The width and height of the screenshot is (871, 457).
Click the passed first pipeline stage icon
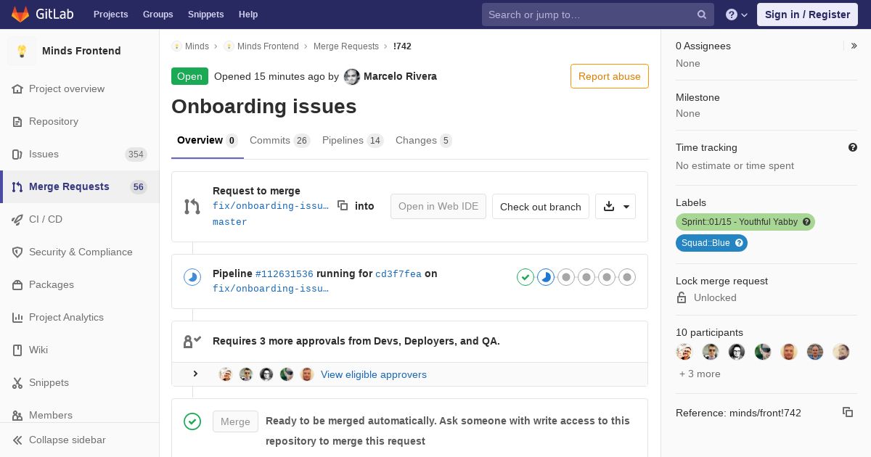click(x=526, y=277)
